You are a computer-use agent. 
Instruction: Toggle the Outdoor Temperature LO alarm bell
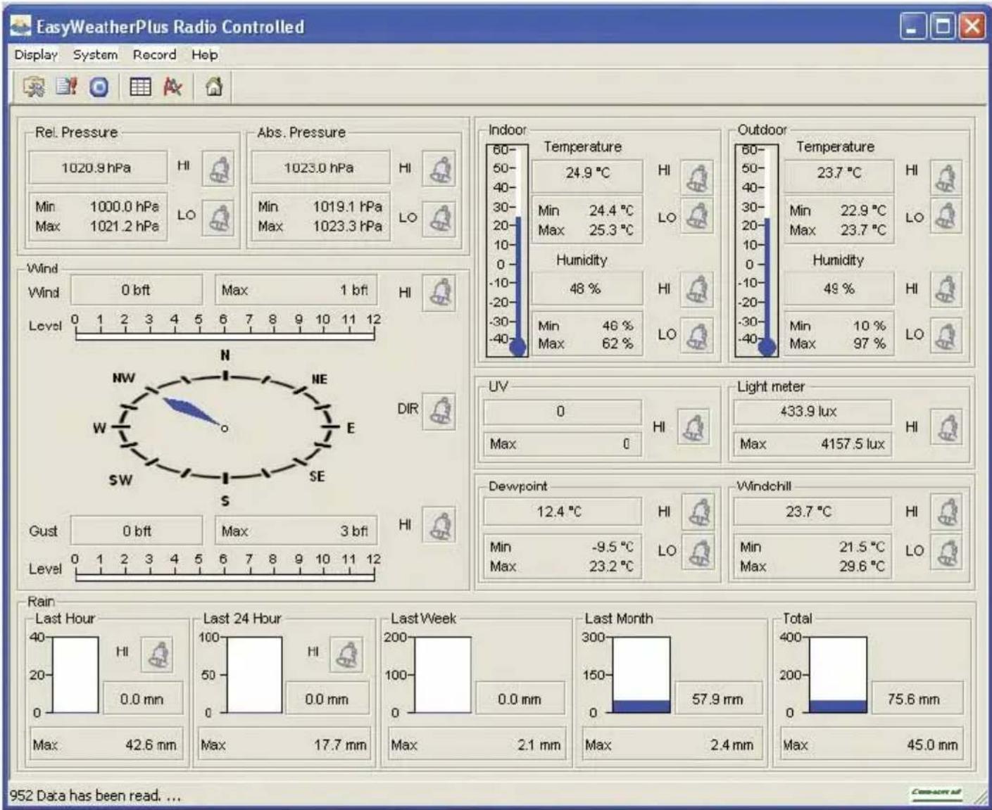pyautogui.click(x=946, y=215)
